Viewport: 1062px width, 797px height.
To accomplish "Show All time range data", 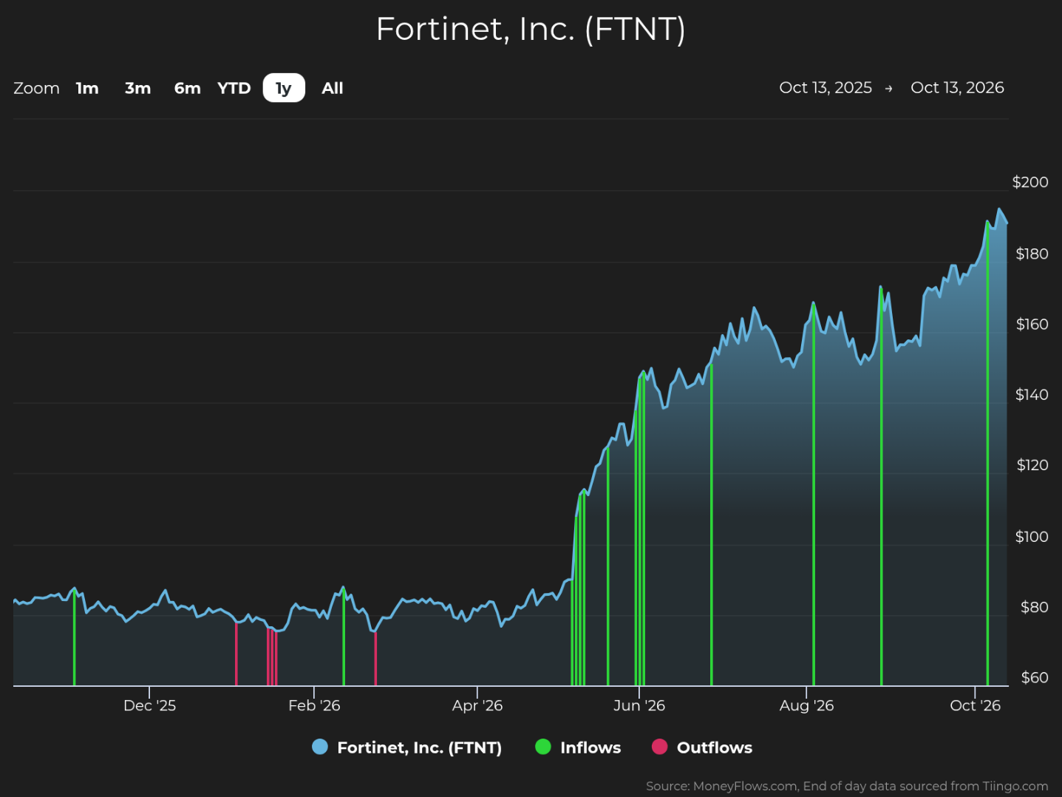I will click(333, 88).
